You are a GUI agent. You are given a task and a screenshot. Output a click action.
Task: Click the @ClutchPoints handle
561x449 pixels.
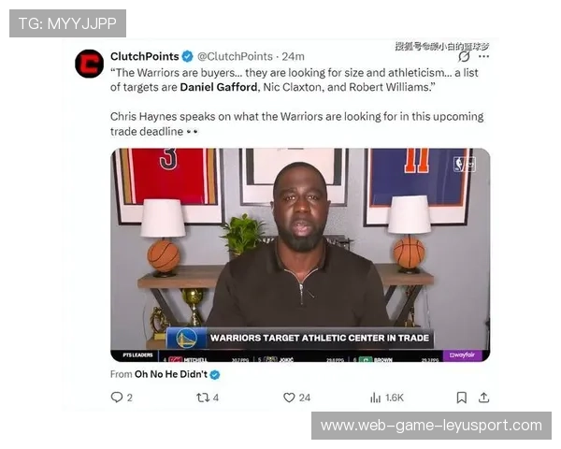(235, 56)
